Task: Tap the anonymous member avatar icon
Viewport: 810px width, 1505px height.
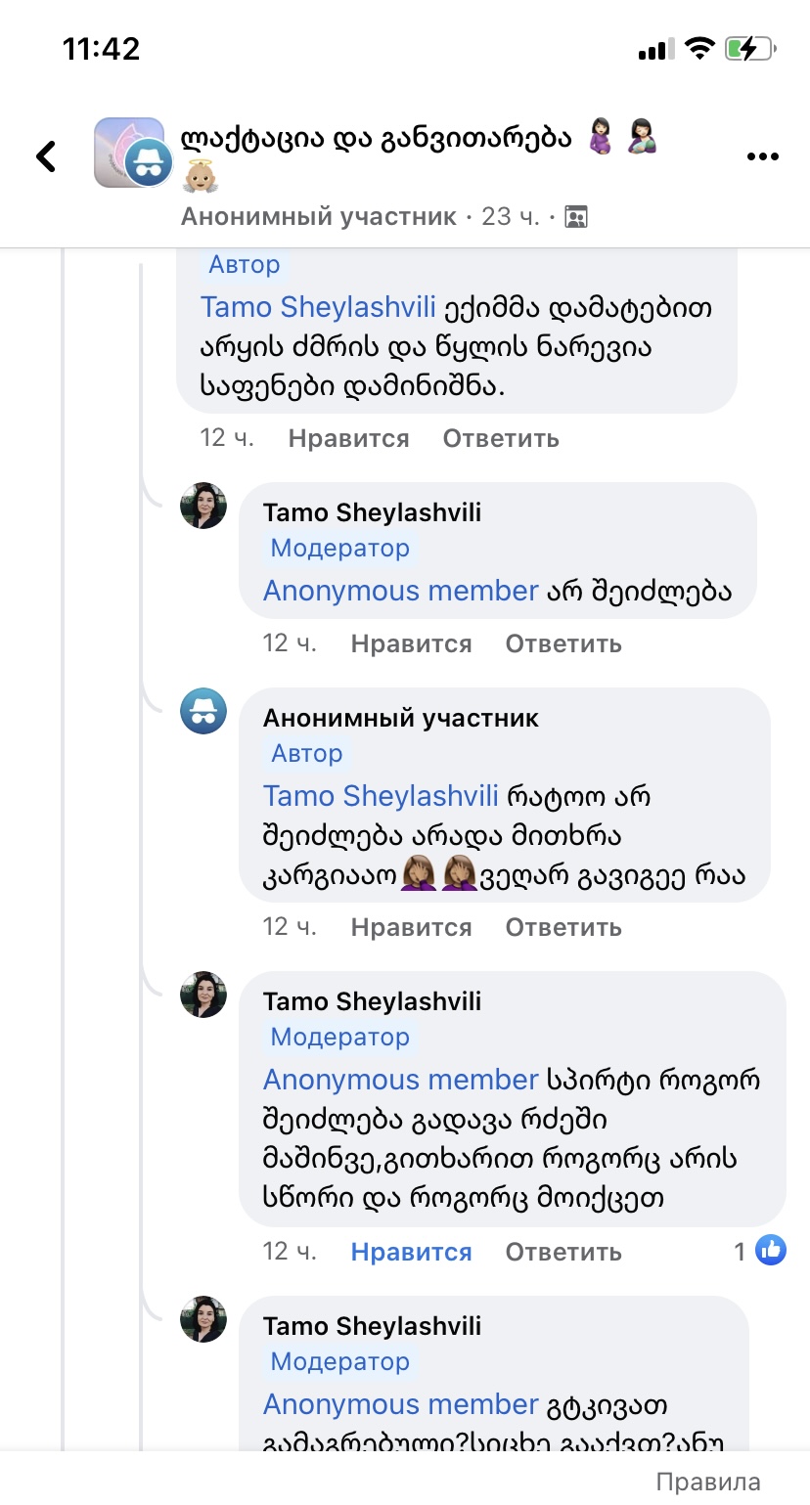Action: (203, 712)
